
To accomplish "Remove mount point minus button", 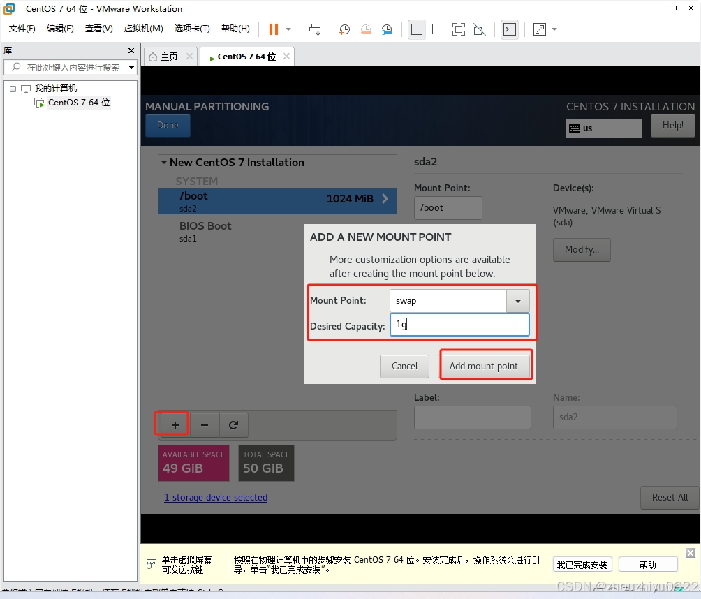I will (x=205, y=425).
